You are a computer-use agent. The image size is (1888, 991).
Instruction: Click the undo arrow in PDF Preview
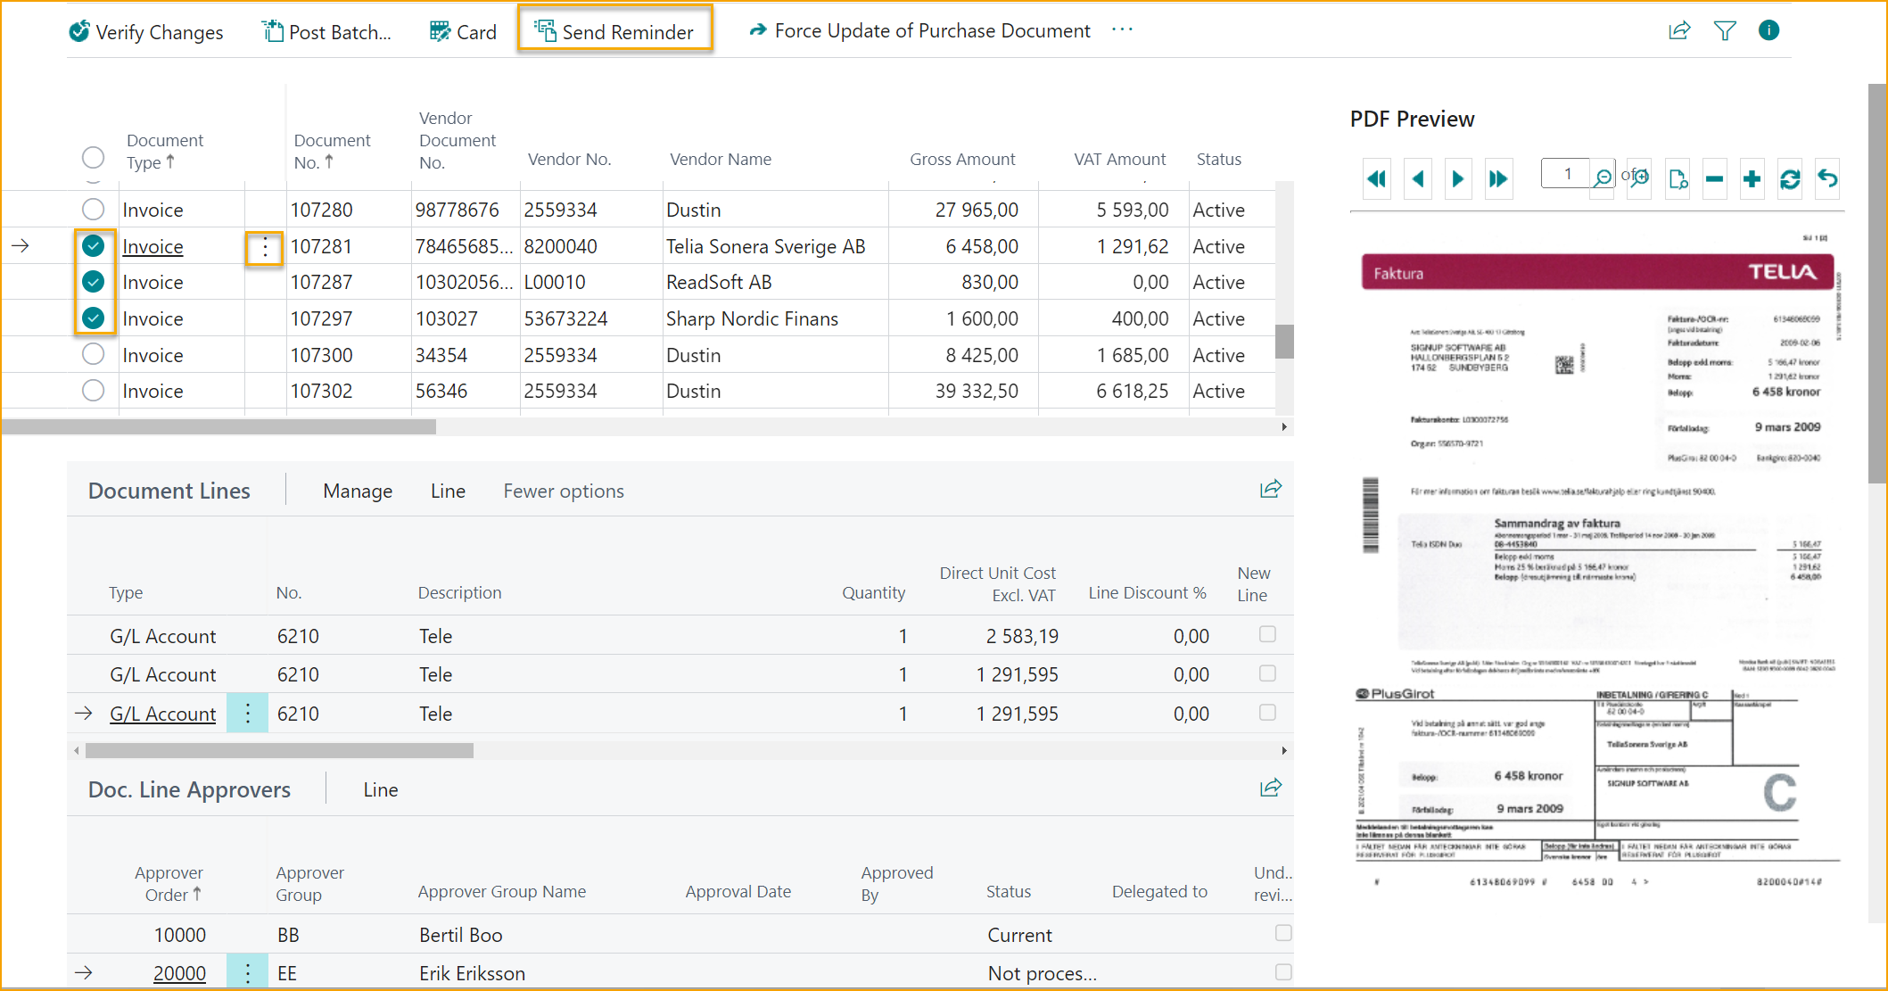click(1827, 179)
